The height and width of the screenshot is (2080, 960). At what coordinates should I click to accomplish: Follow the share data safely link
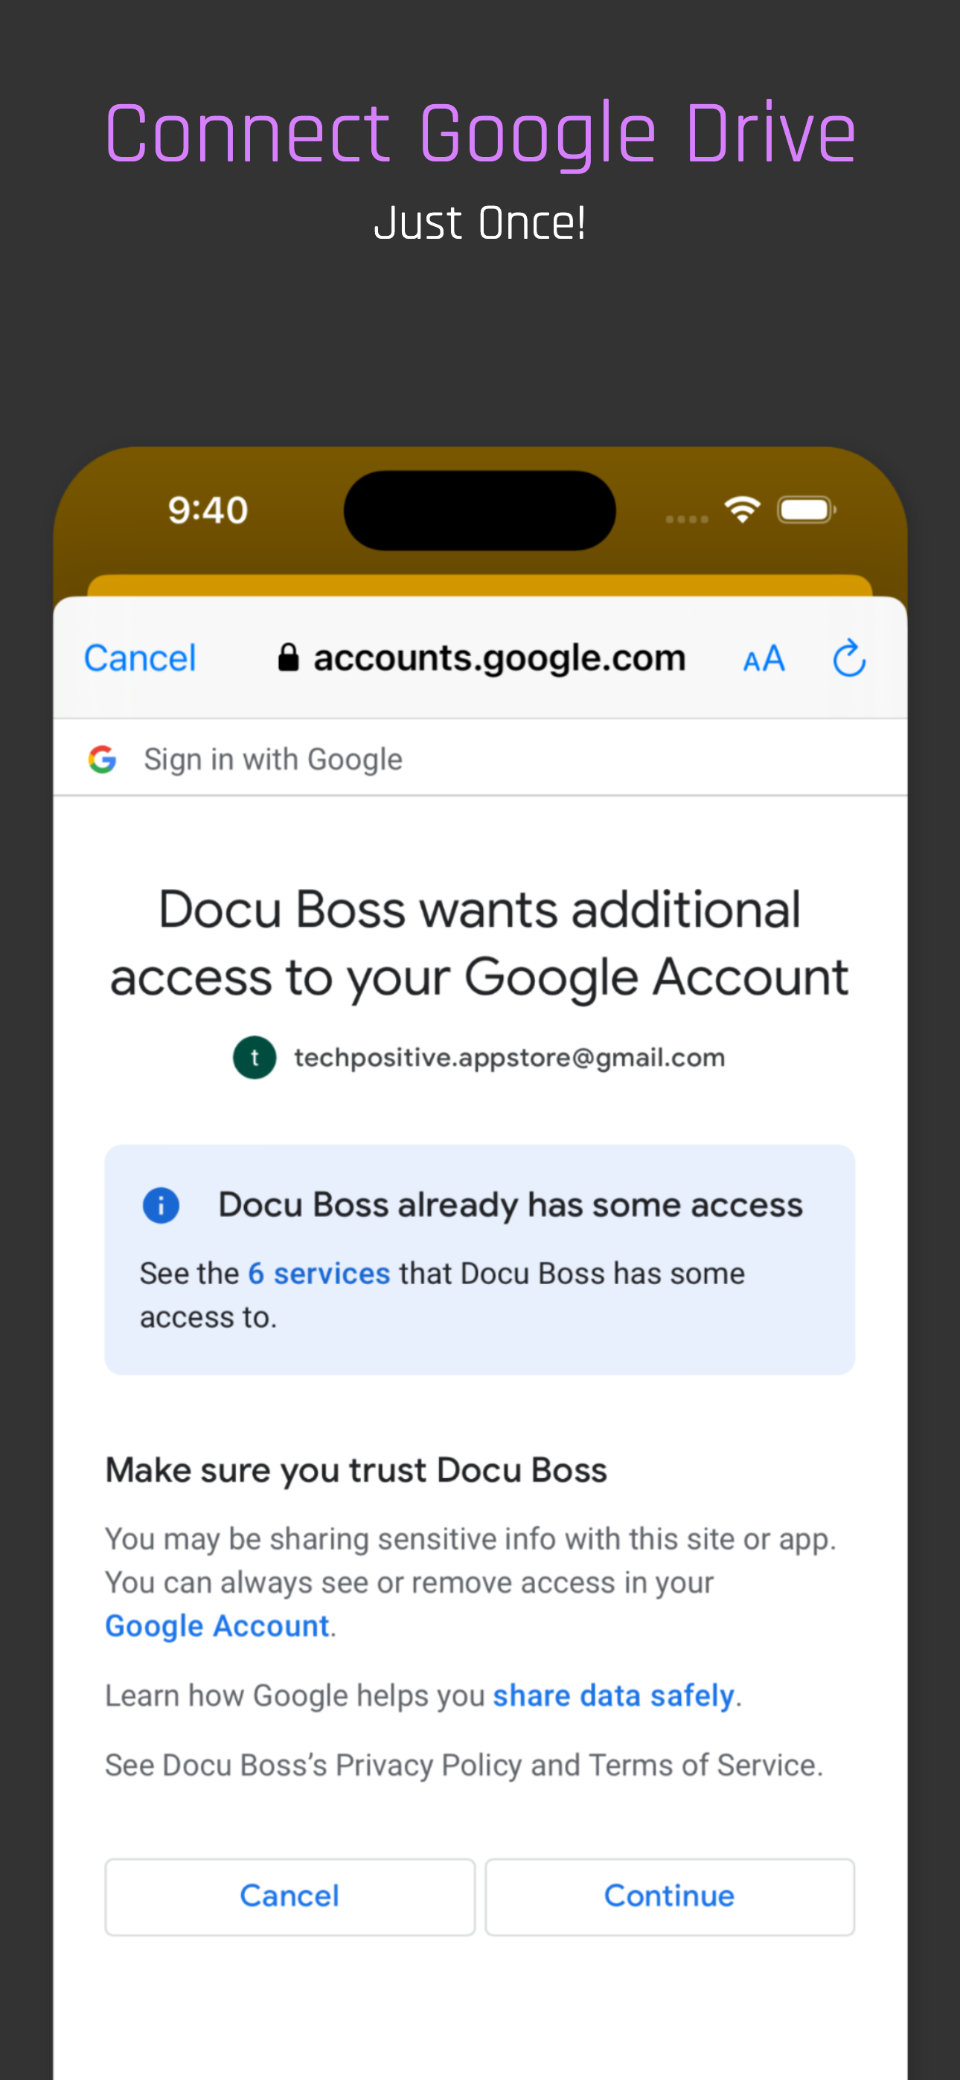[x=613, y=1695]
